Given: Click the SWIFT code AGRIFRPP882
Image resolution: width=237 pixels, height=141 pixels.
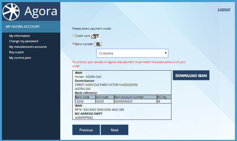Looking at the screenshot, I should (84, 118).
